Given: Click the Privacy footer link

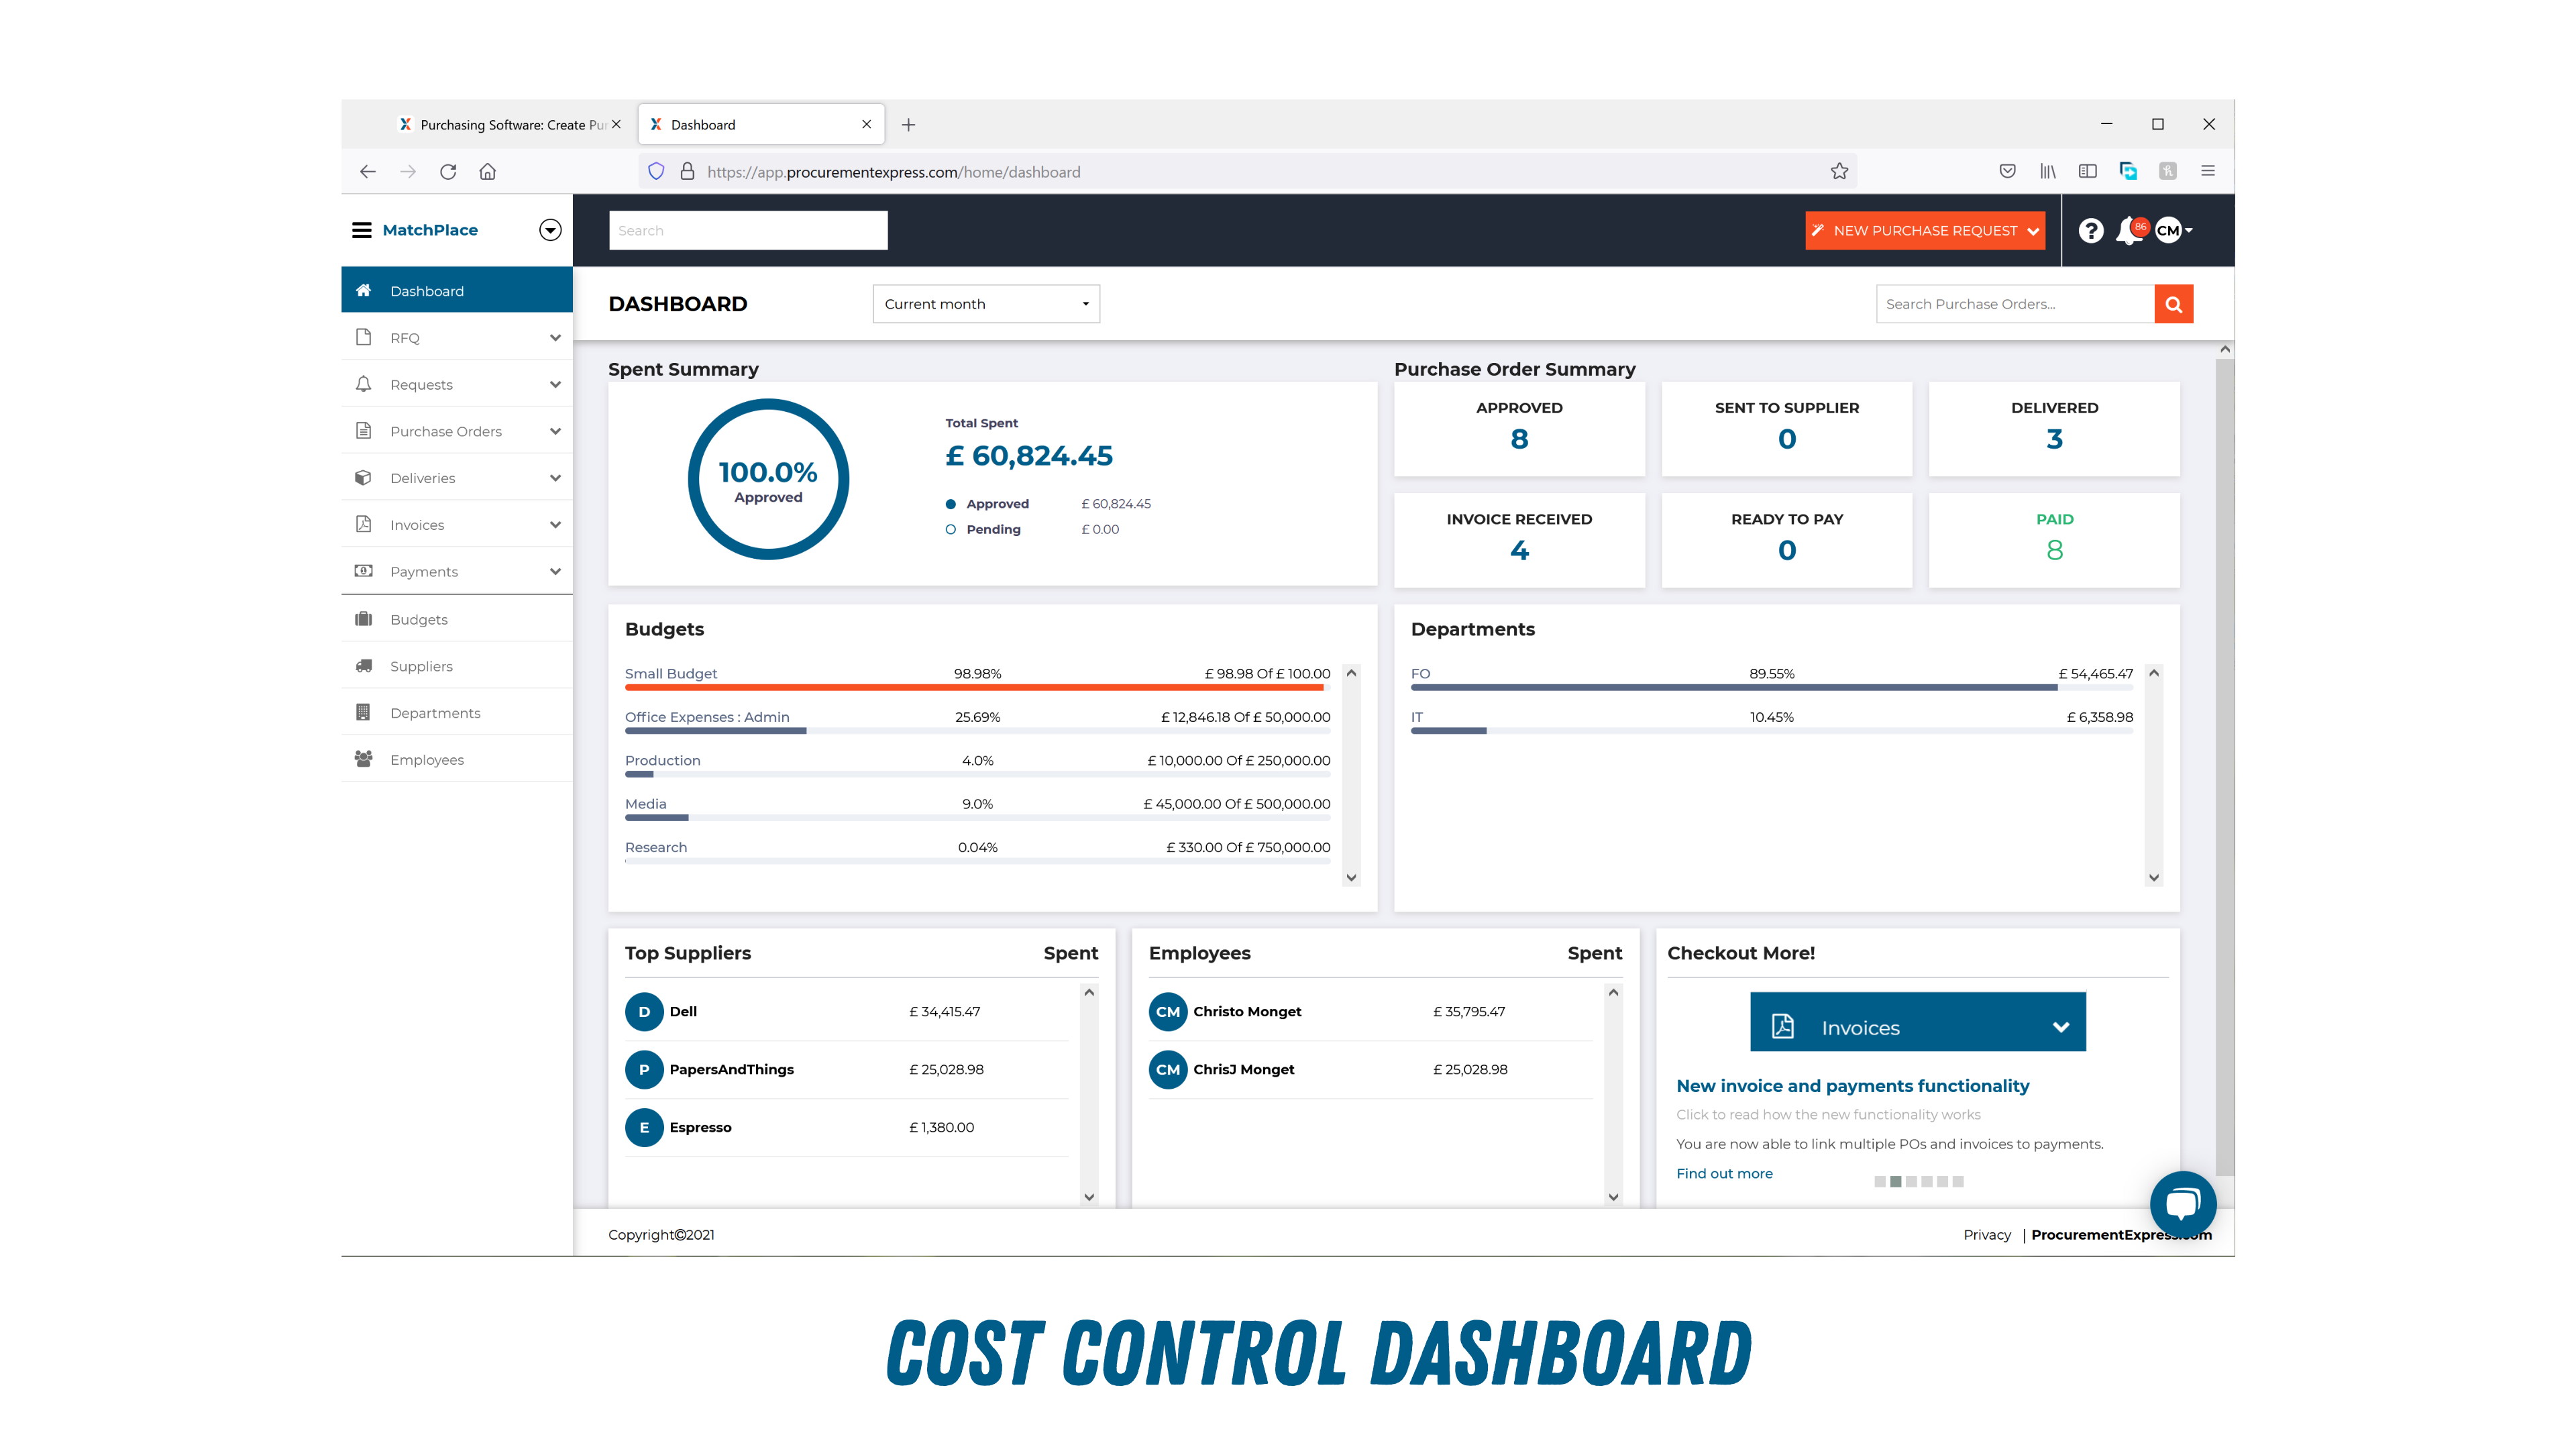Looking at the screenshot, I should tap(1986, 1235).
